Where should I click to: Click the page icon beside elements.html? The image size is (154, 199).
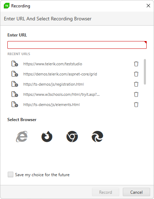15,104
